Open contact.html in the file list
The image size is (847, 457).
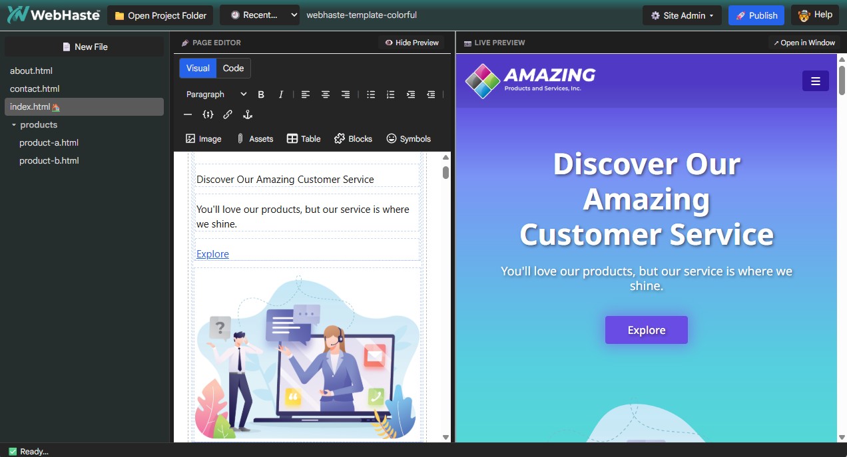coord(35,88)
